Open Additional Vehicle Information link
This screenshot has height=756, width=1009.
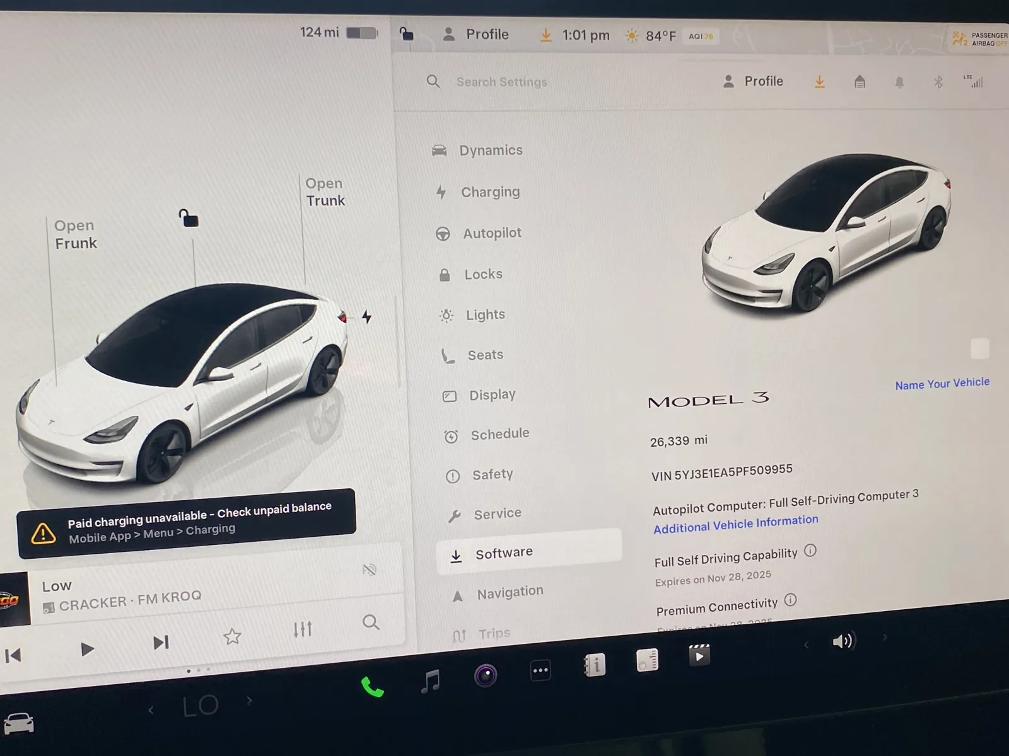click(x=735, y=524)
